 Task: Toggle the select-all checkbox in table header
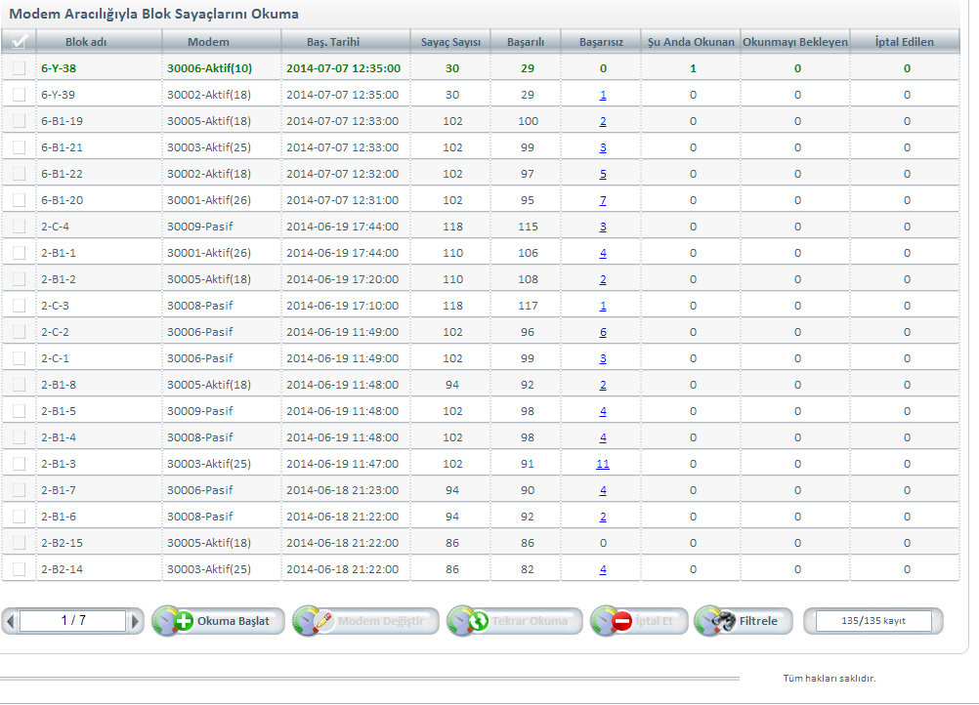coord(19,42)
